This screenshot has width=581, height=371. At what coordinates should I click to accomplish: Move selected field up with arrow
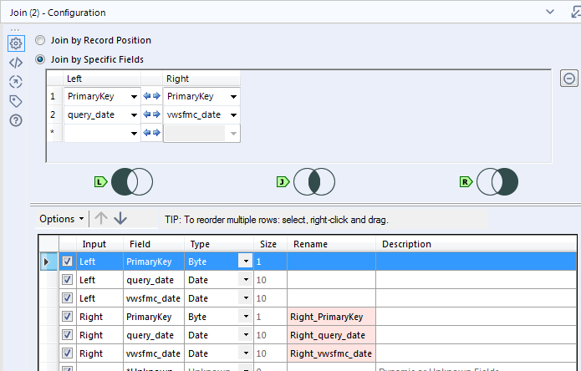tap(101, 219)
